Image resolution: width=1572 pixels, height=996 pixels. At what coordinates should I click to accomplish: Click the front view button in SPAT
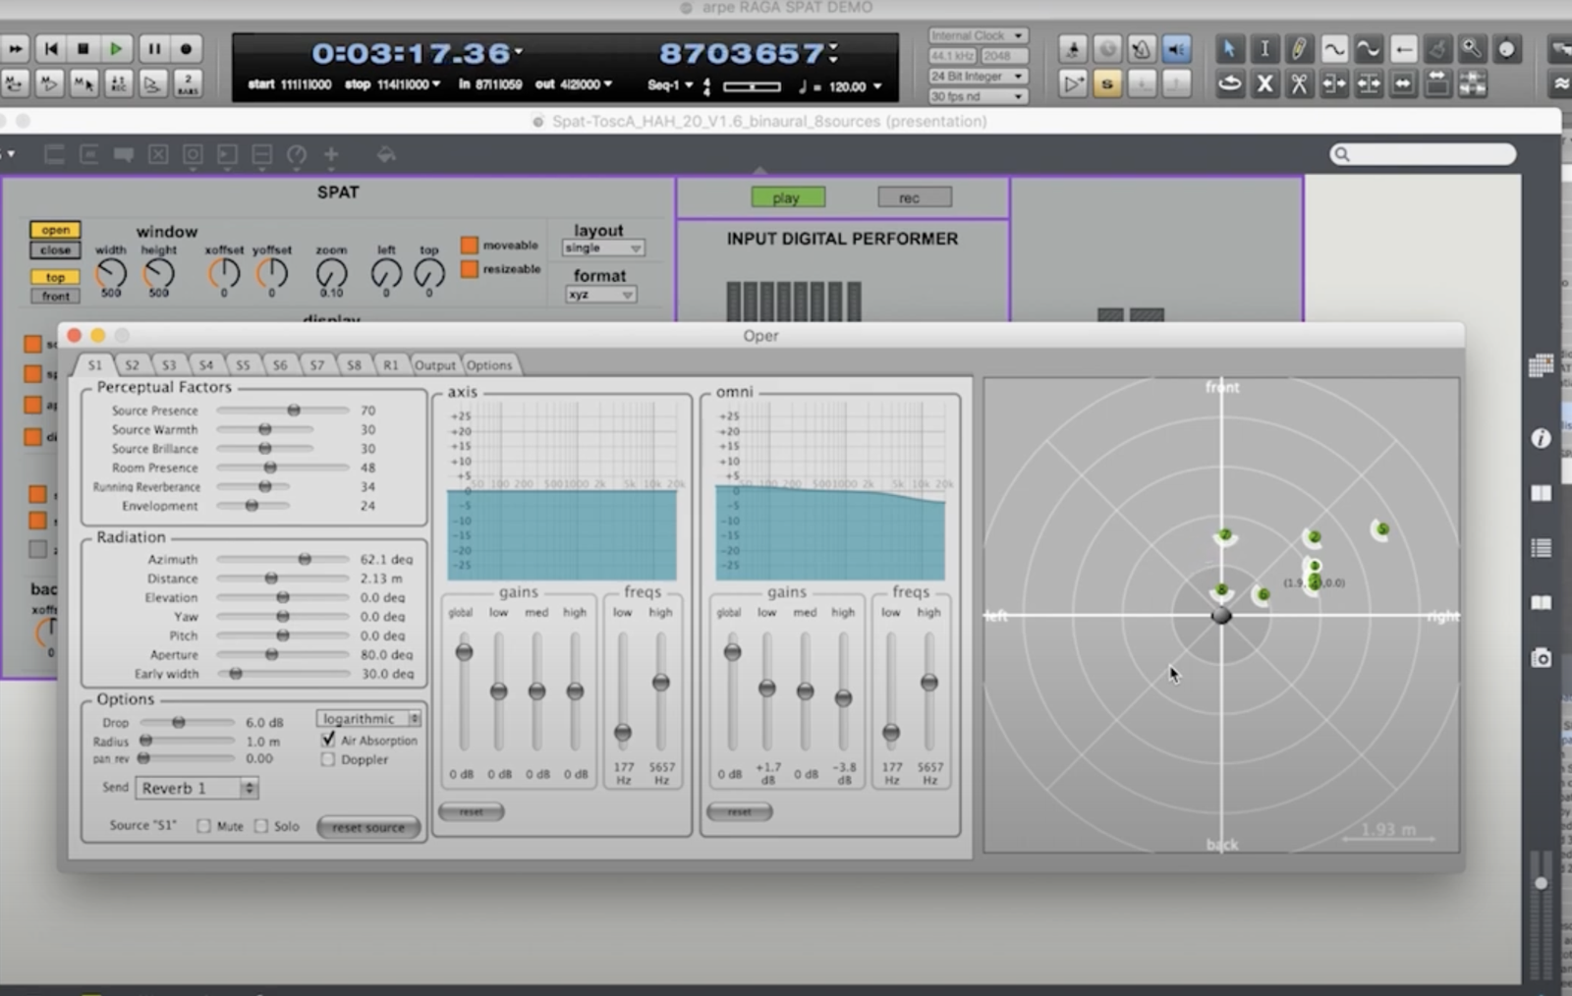[55, 296]
